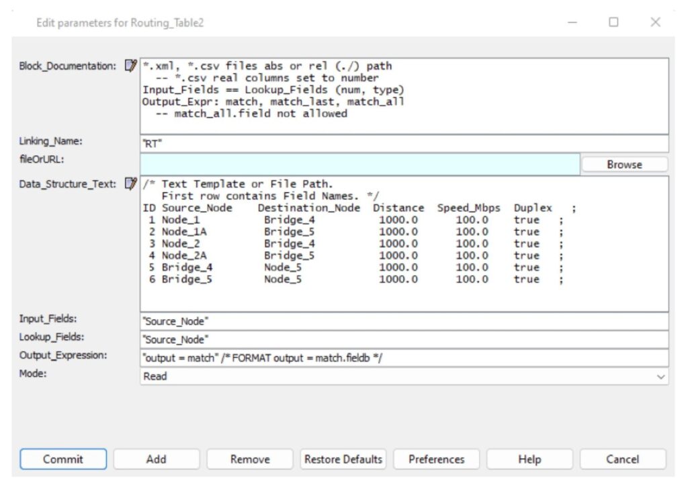Click Node_1A in row 2

(x=184, y=232)
